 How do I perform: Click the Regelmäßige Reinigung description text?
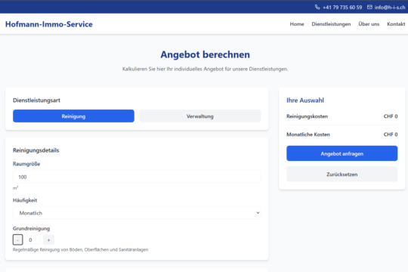tap(80, 249)
